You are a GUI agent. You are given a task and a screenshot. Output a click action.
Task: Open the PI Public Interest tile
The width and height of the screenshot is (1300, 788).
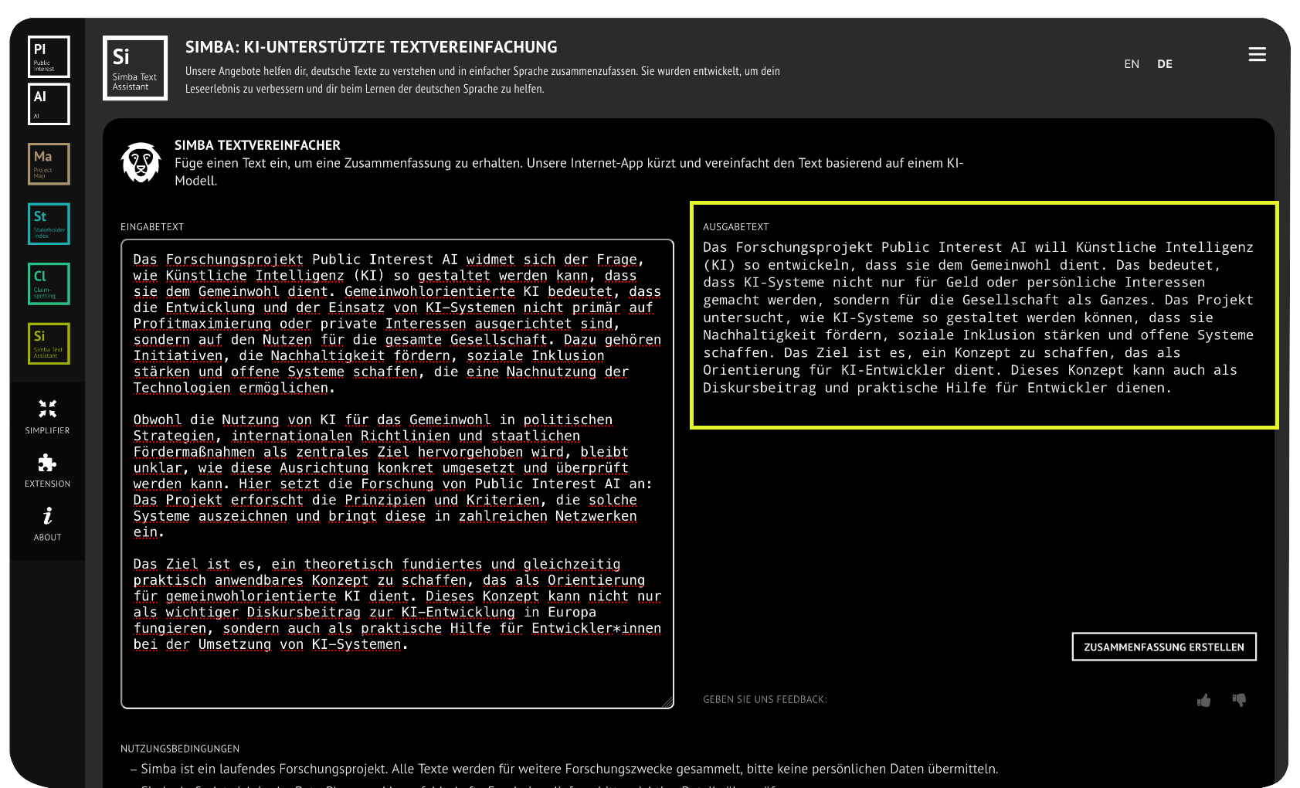49,56
